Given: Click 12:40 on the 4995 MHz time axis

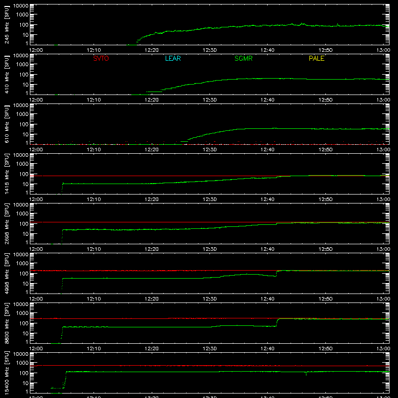Looking at the screenshot, I should point(268,299).
